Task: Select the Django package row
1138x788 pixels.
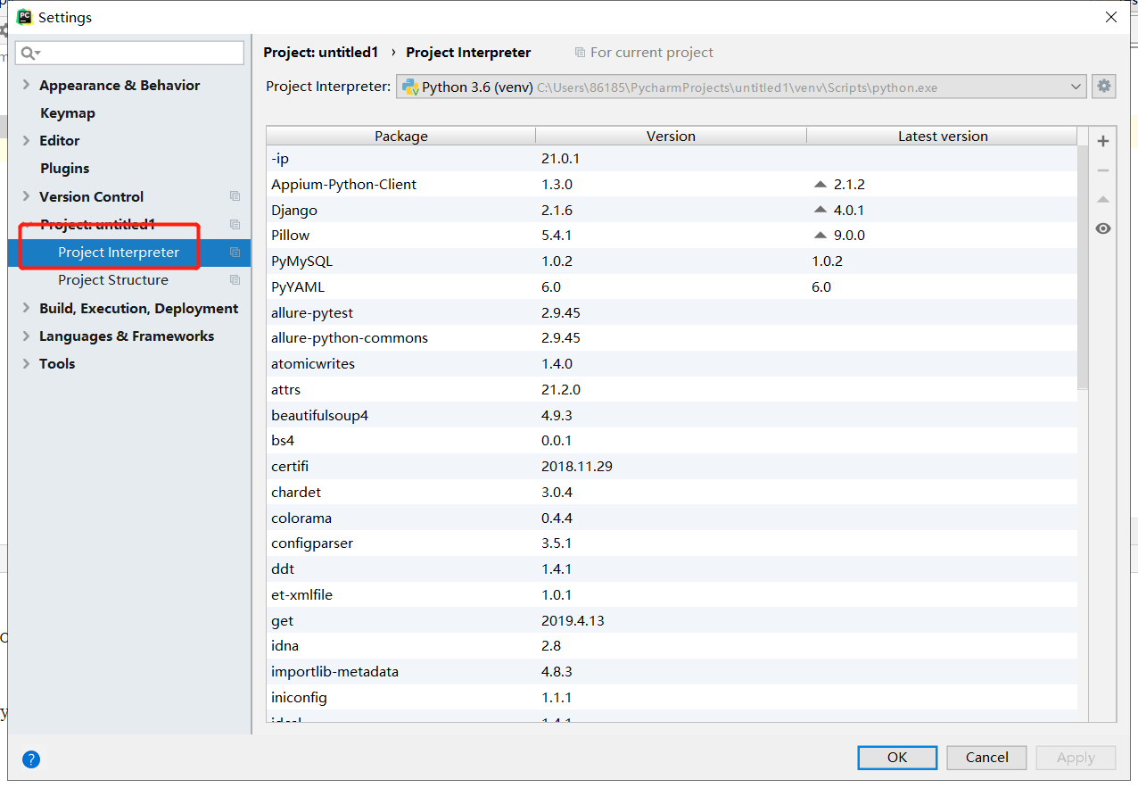Action: [672, 210]
